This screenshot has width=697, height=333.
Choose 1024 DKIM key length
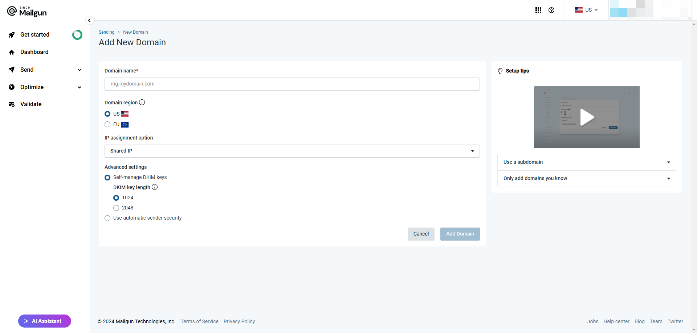coord(116,198)
